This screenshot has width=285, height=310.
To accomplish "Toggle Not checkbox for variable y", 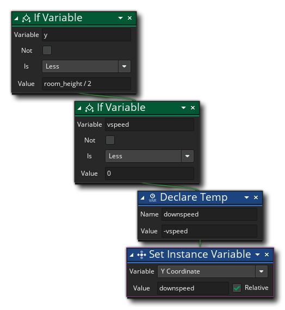I will (47, 51).
